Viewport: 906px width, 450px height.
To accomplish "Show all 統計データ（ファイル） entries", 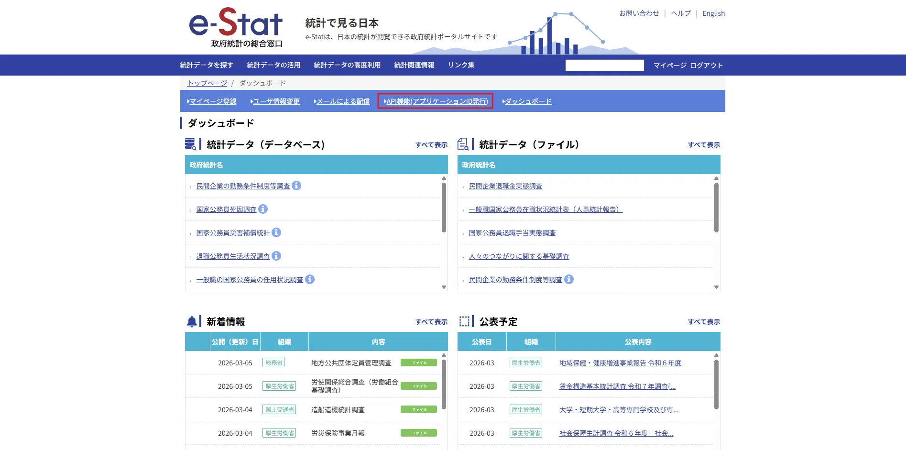I will (x=704, y=145).
